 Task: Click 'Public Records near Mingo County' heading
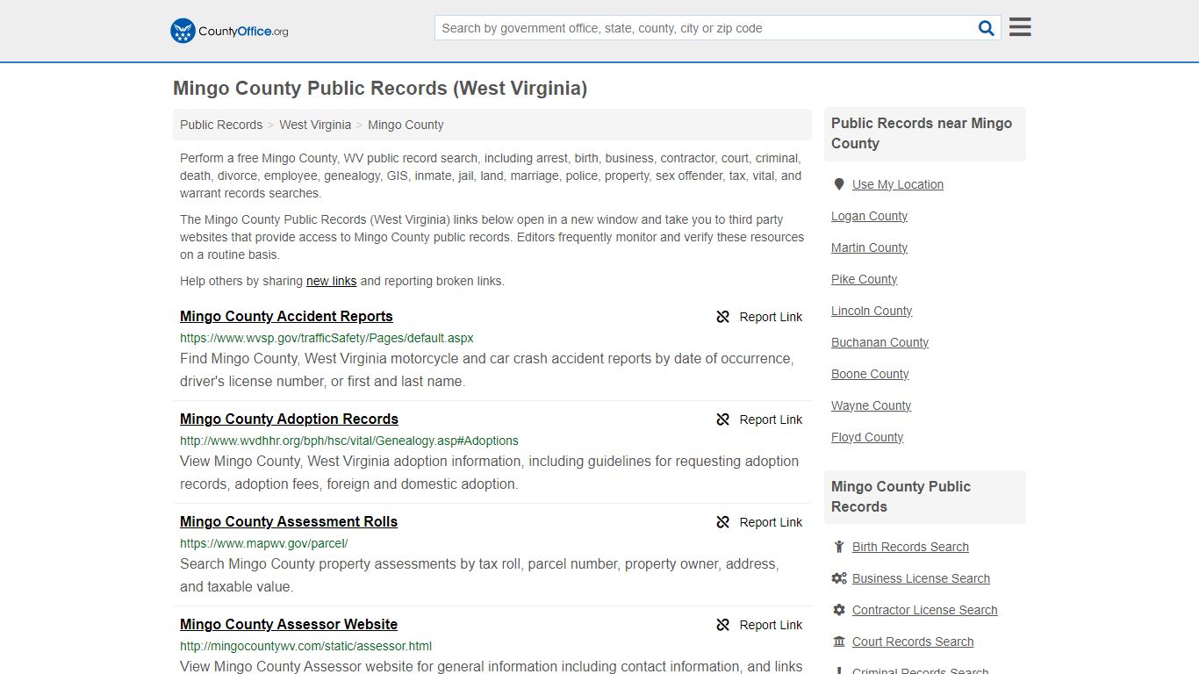(922, 133)
